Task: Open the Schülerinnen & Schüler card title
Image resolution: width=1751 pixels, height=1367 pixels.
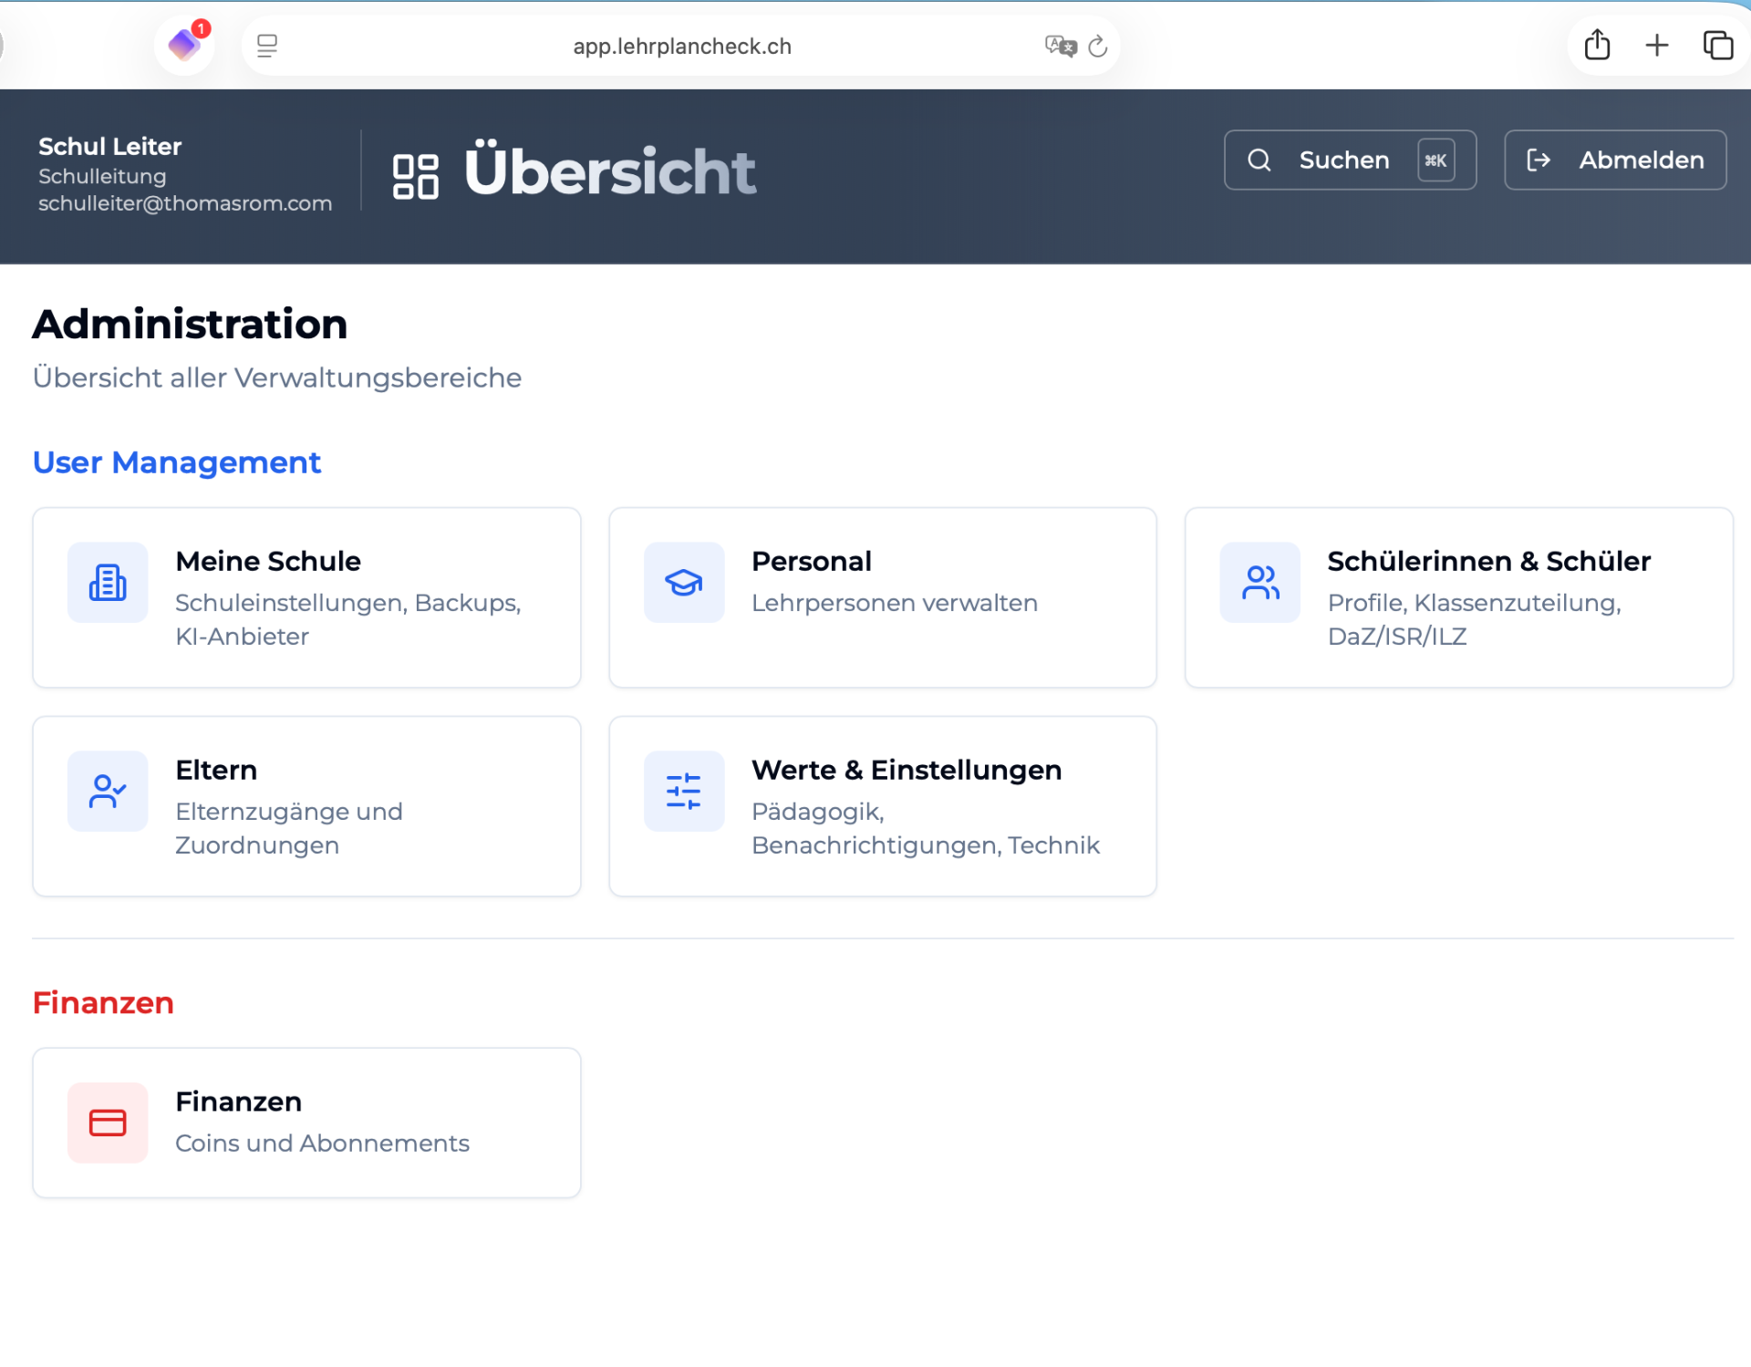Action: tap(1488, 561)
